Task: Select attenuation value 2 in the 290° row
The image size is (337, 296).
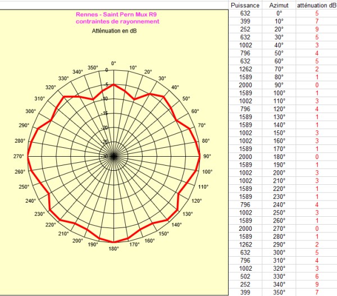Action: pos(317,245)
